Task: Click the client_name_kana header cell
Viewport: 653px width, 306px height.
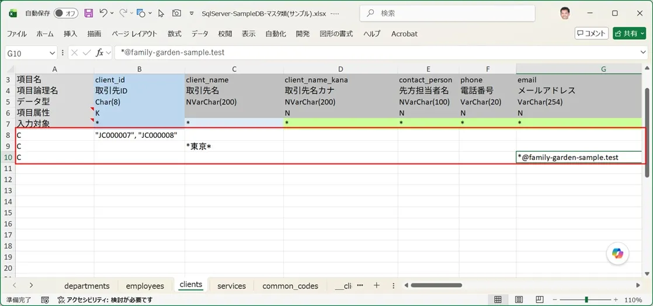Action: [x=341, y=80]
